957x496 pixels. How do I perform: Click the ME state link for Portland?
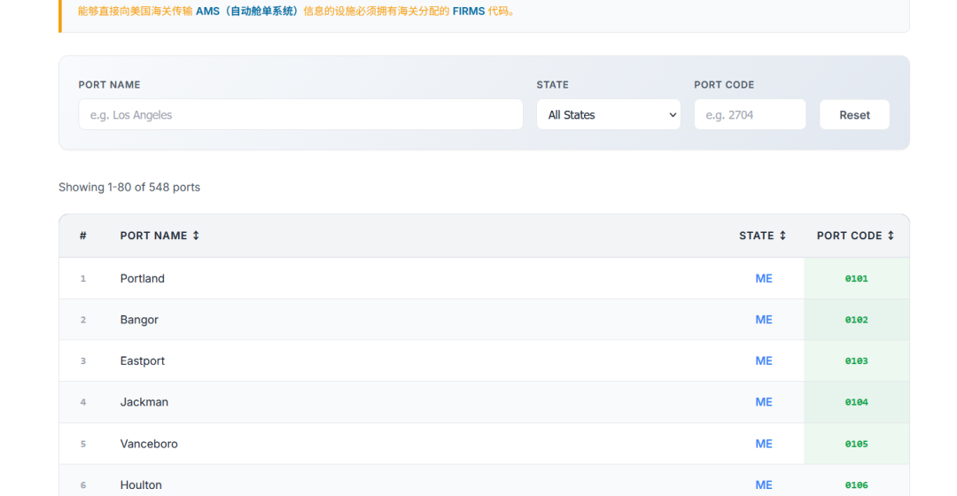764,278
